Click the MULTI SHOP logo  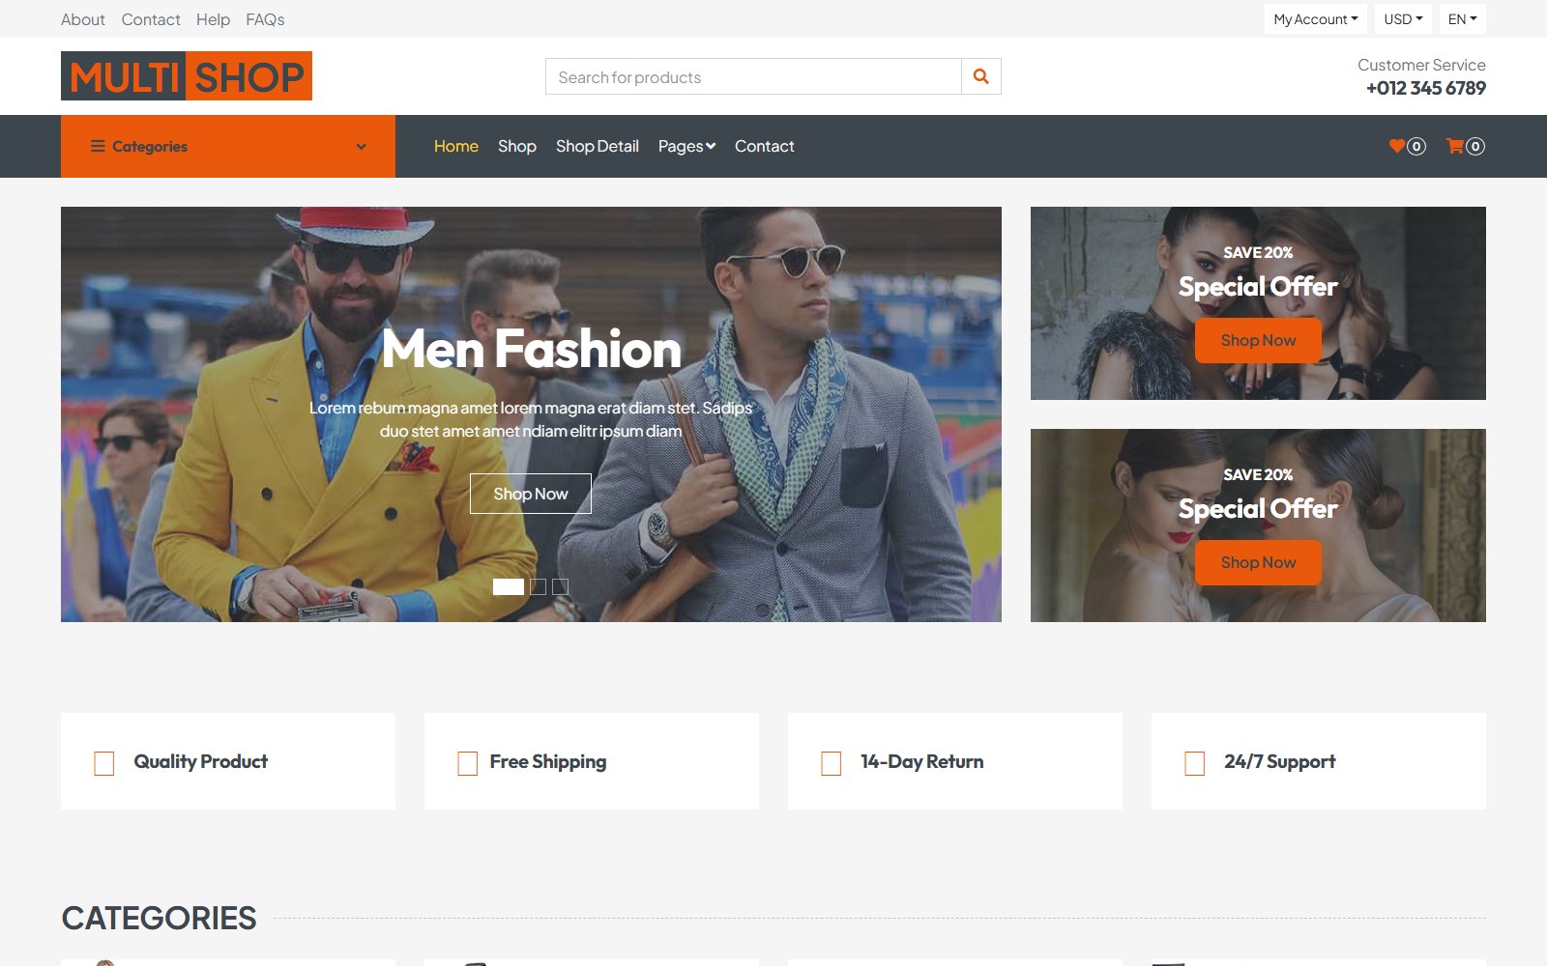187,76
